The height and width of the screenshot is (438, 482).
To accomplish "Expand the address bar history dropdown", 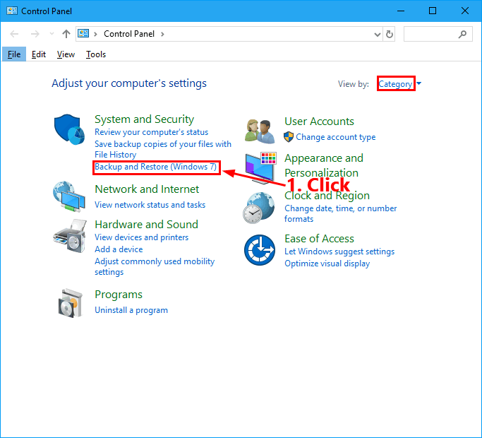I will click(378, 34).
